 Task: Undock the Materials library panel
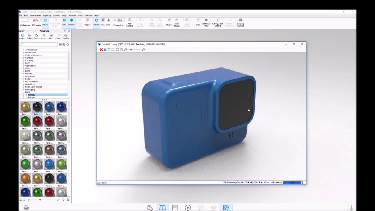pyautogui.click(x=65, y=31)
